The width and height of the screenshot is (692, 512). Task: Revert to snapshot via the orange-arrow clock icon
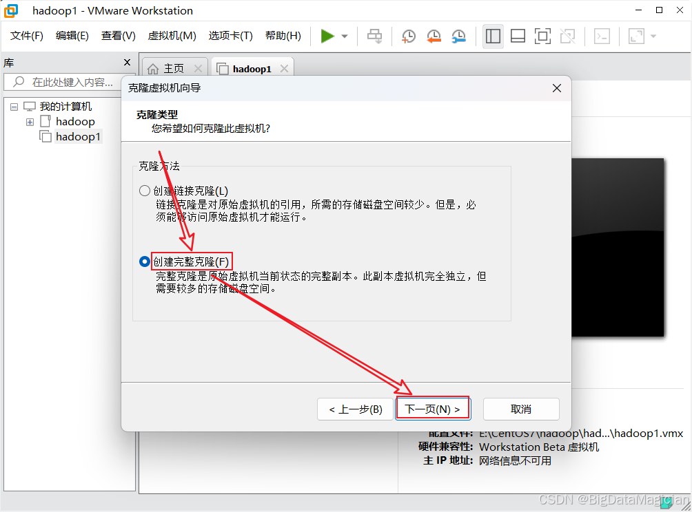434,36
